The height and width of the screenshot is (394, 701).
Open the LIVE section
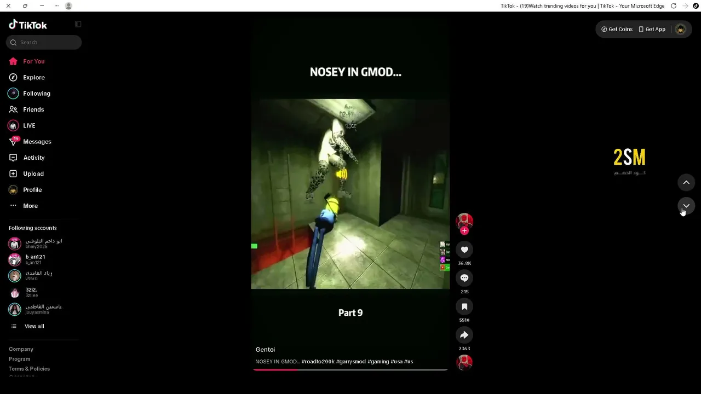coord(29,125)
